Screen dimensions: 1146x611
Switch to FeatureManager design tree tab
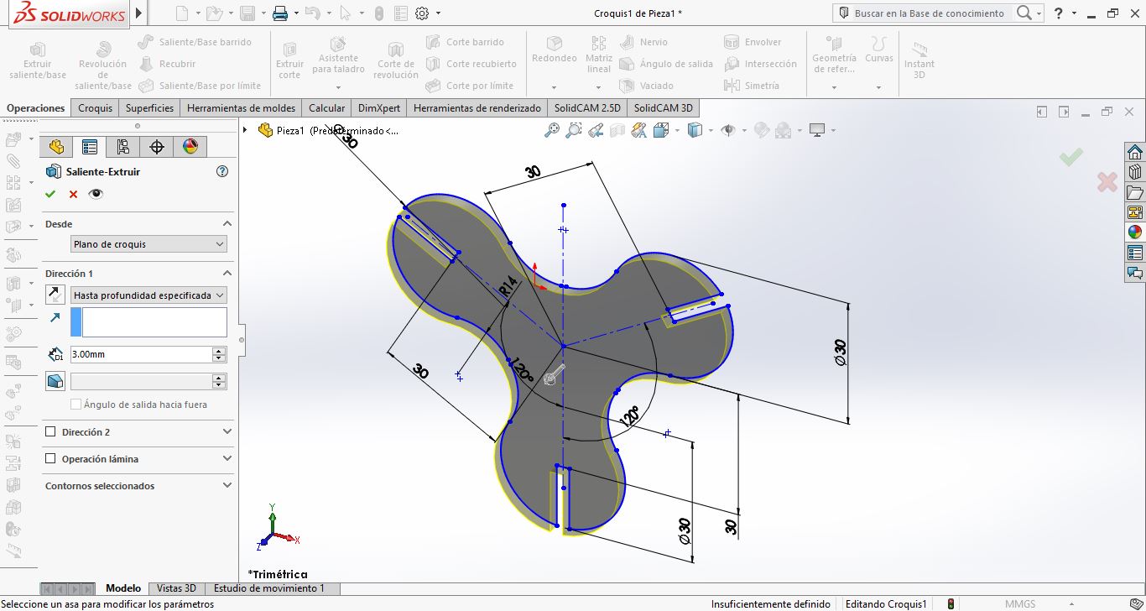[56, 147]
